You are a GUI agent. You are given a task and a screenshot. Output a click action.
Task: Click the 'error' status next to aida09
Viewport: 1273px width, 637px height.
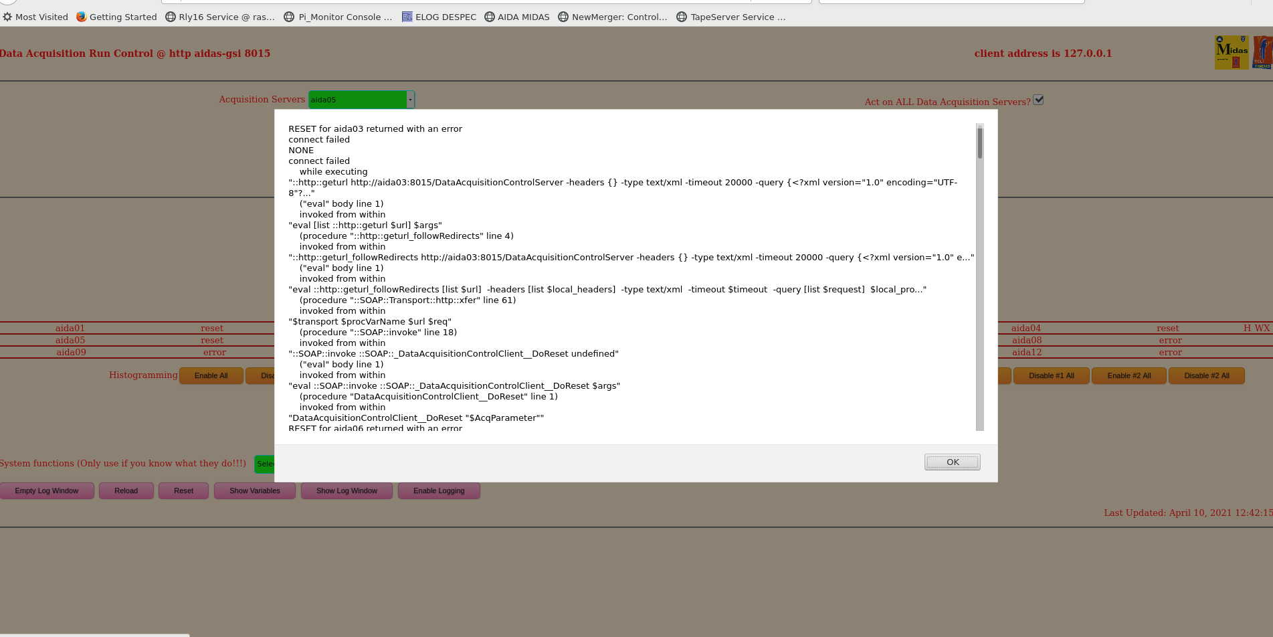tap(215, 352)
